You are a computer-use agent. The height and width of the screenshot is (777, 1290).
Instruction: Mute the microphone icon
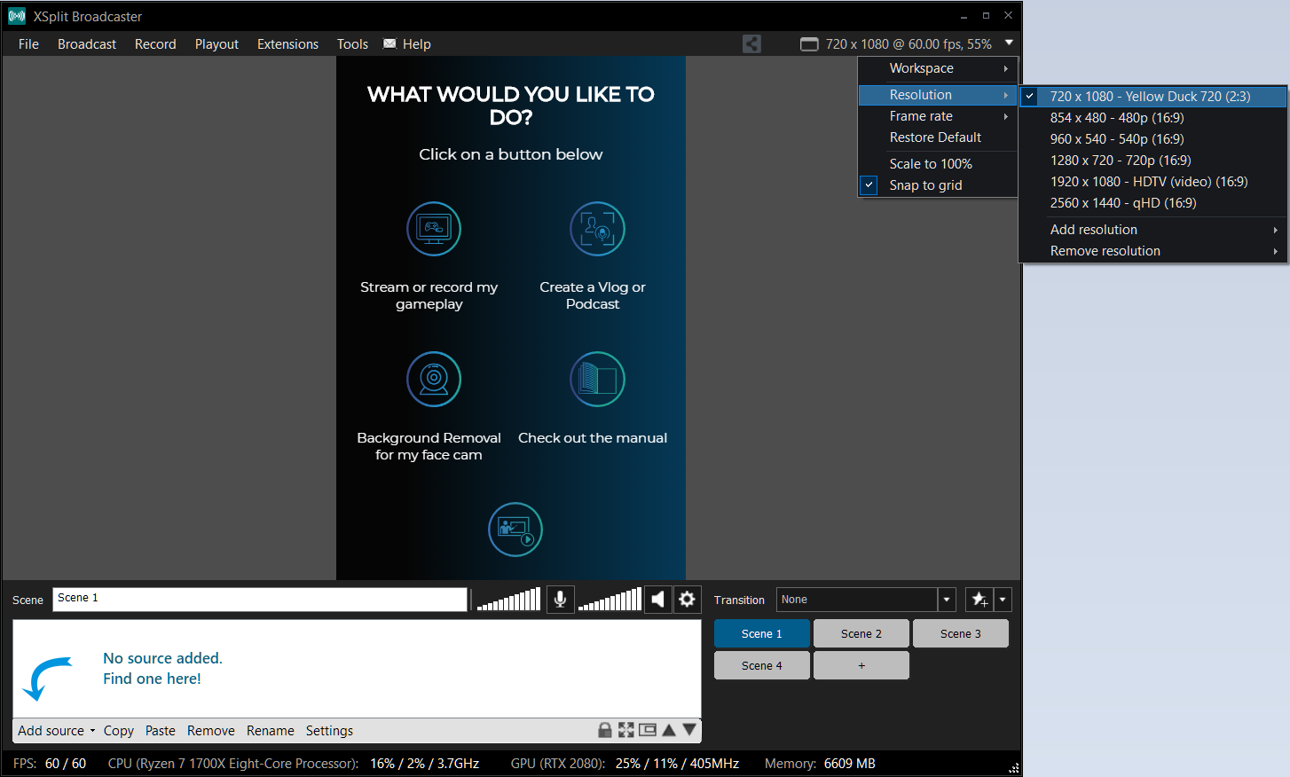[x=560, y=600]
